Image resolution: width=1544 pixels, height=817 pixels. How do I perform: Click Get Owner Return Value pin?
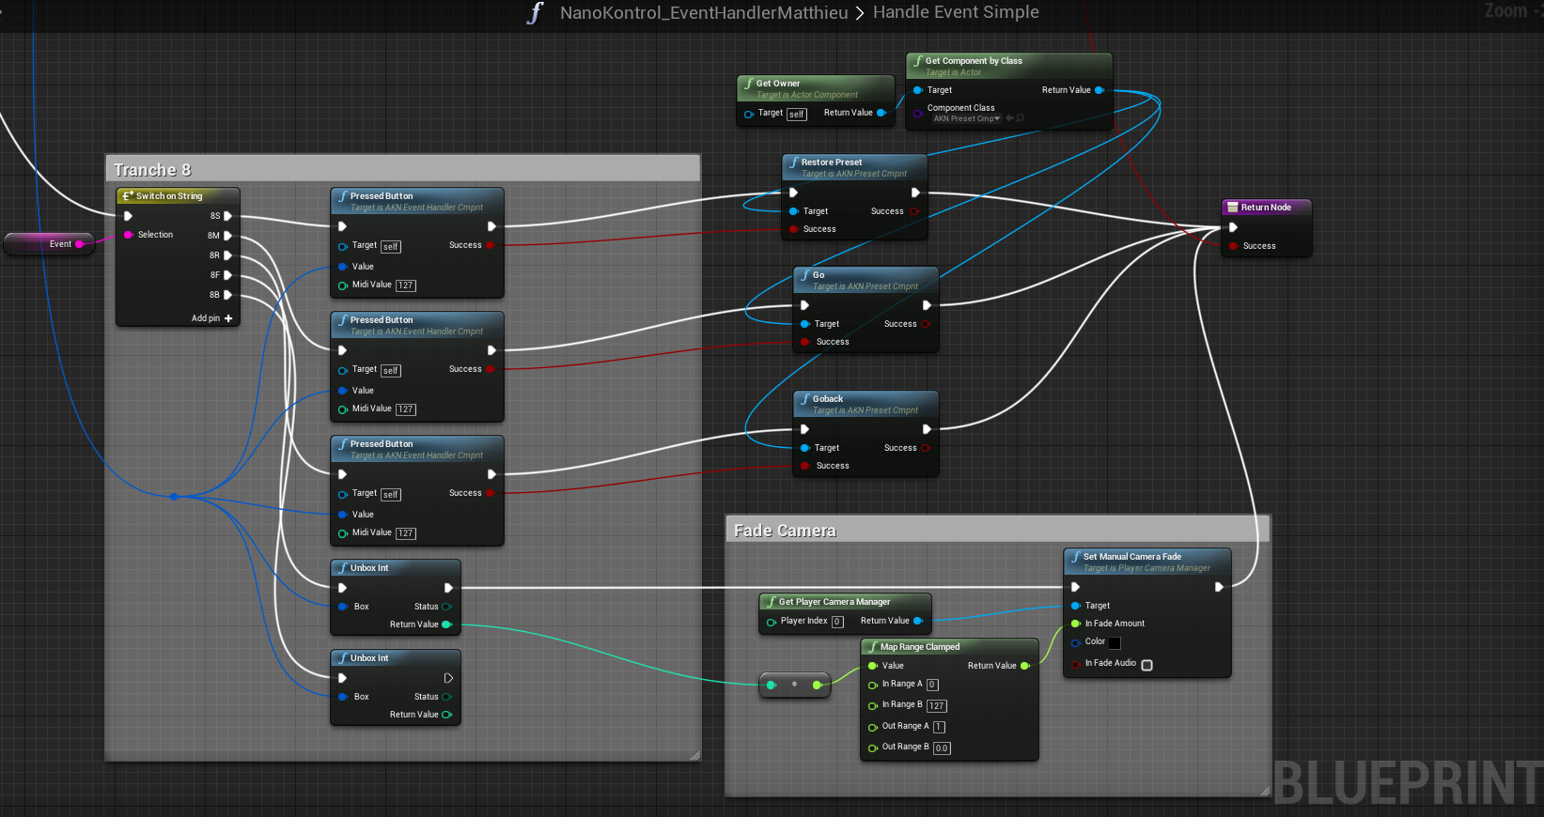tap(881, 113)
